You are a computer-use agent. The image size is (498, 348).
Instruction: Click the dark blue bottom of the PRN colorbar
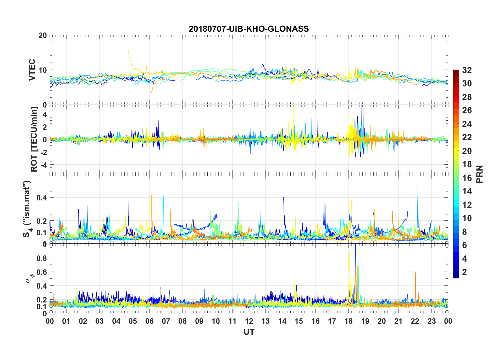coord(456,275)
